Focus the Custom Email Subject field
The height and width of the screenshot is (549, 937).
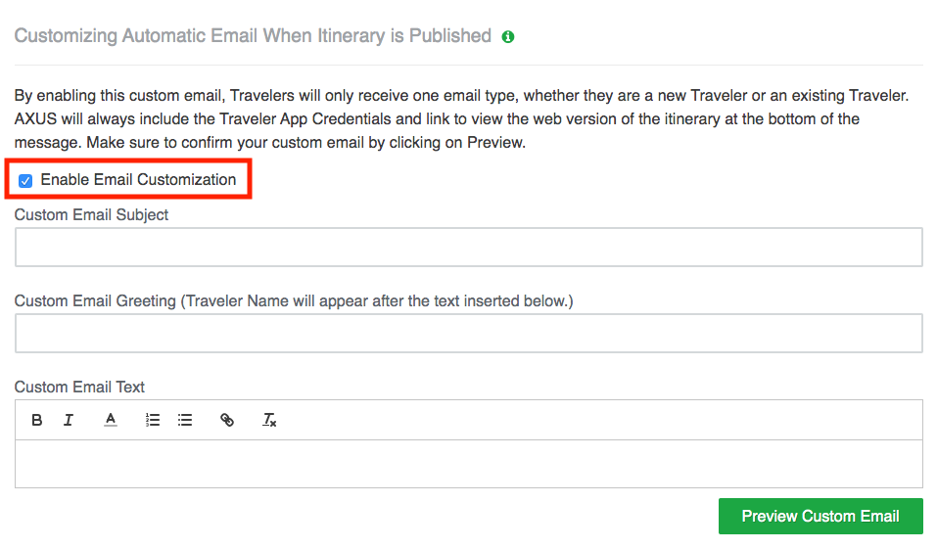468,247
